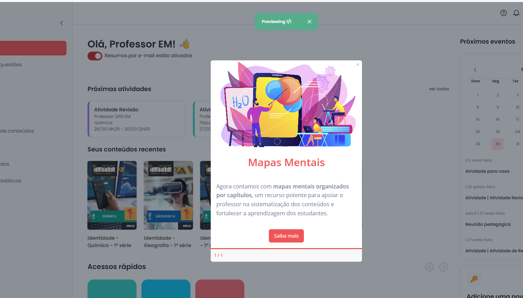Click the key icon in the side card
This screenshot has width=523, height=298.
474,279
